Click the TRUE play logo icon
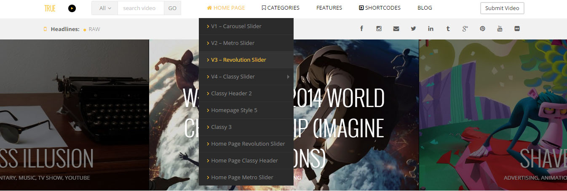 (x=72, y=8)
